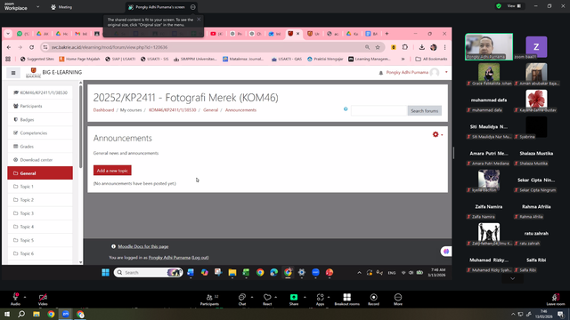Click browser back arrow in shared screen

tap(9, 47)
